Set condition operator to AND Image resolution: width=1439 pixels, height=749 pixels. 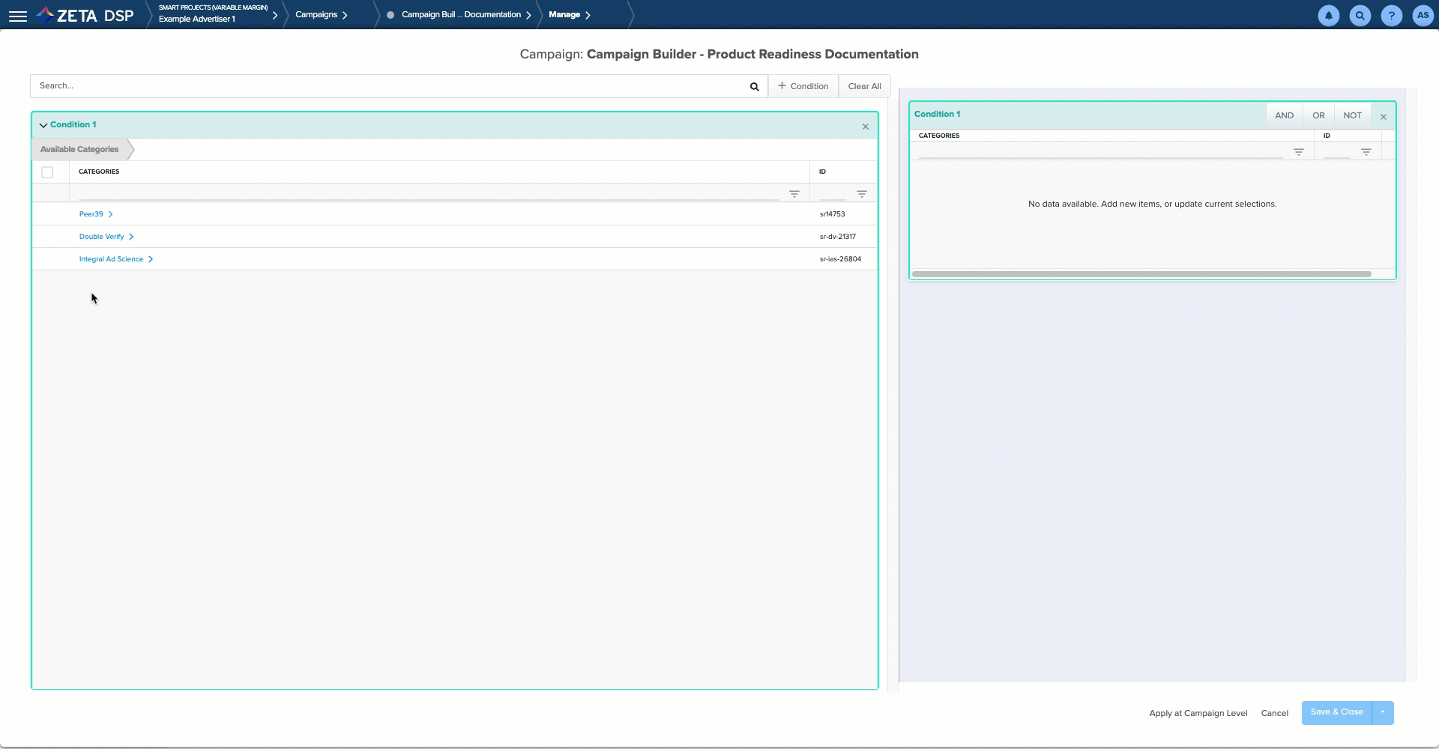(1284, 115)
